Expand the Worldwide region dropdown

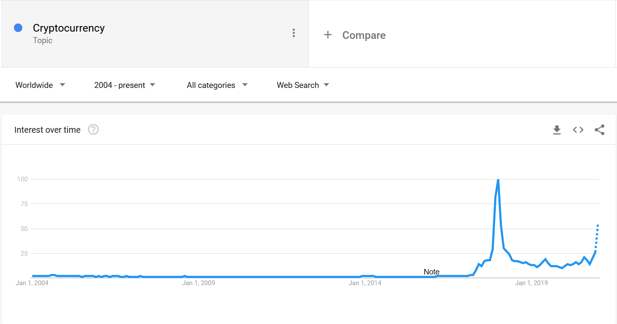point(41,85)
